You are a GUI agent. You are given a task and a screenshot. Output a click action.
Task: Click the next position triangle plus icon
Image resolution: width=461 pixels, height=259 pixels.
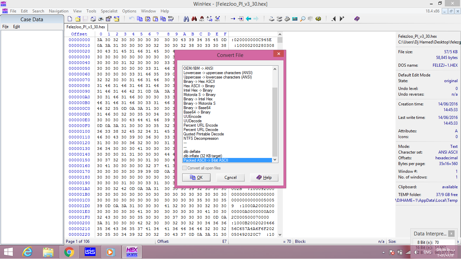(342, 19)
